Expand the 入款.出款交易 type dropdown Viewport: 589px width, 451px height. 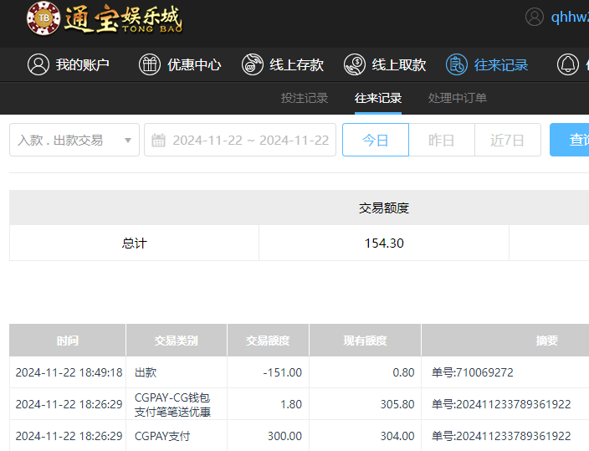[74, 140]
